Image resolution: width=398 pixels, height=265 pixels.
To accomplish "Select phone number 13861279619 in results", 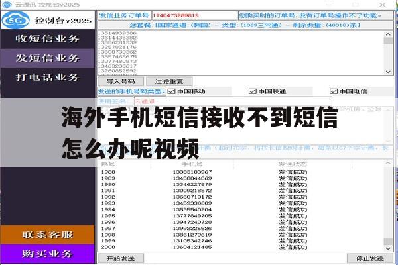I will pos(192,235).
